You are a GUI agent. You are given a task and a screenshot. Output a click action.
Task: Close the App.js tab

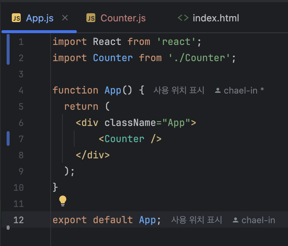(x=65, y=18)
